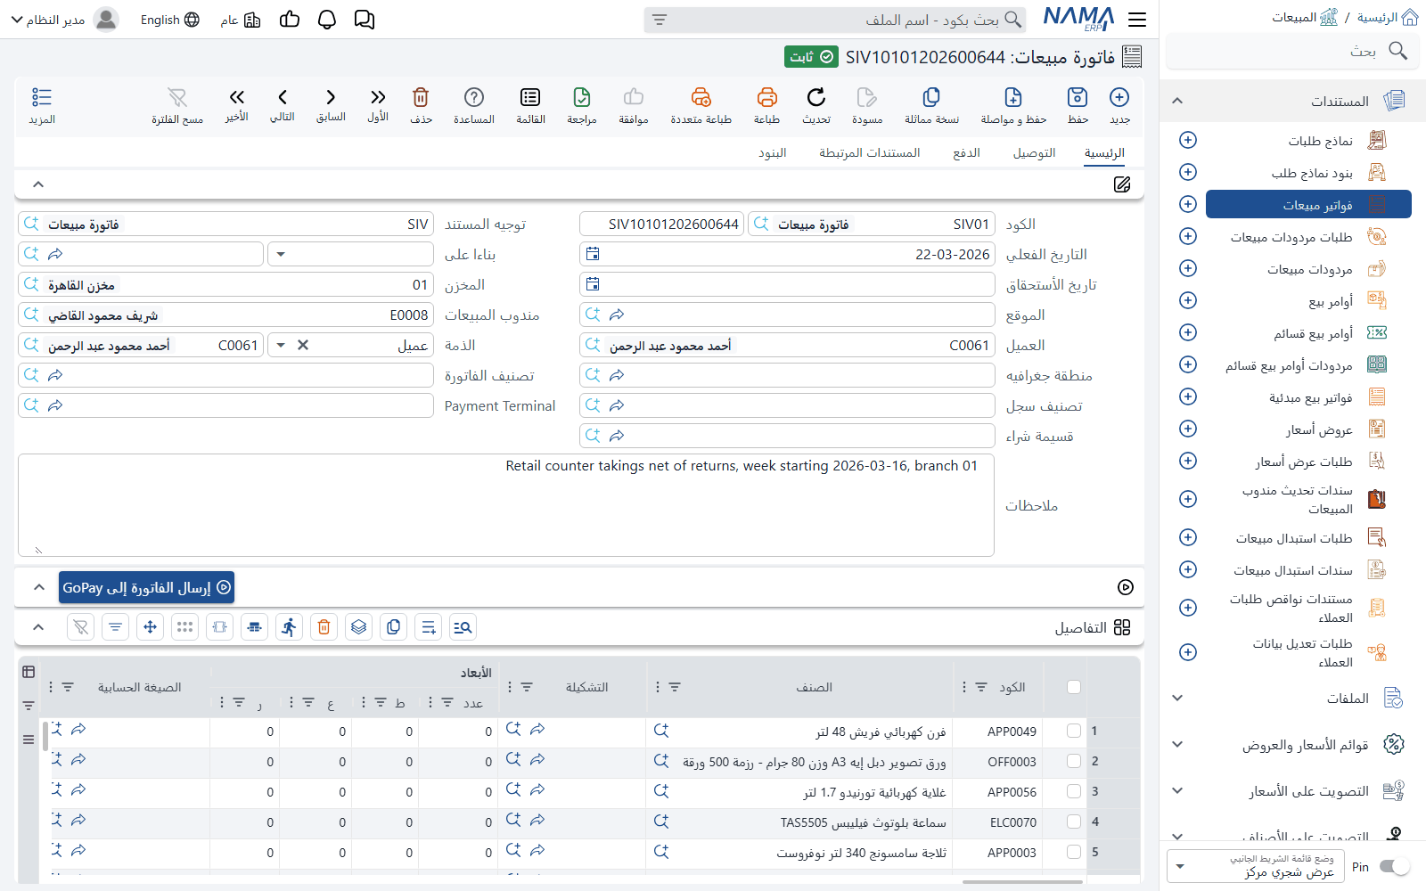This screenshot has height=891, width=1426.
Task: Open the notifications bell icon
Action: (x=327, y=20)
